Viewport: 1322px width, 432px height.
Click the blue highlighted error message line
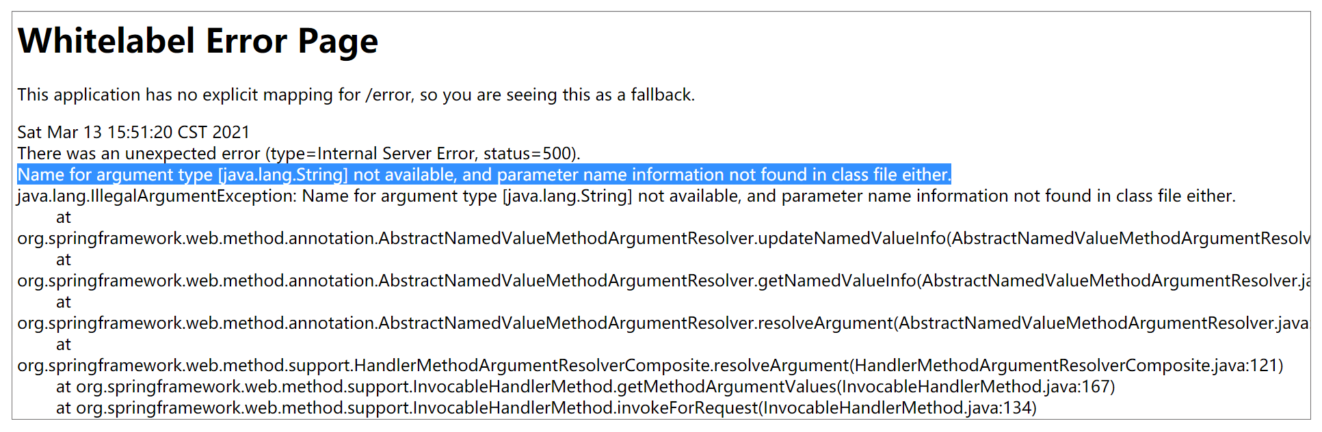pos(484,175)
